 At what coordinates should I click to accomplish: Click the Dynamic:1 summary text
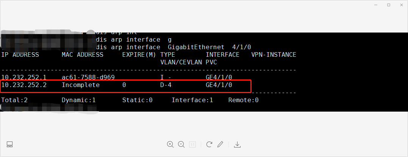[x=78, y=100]
